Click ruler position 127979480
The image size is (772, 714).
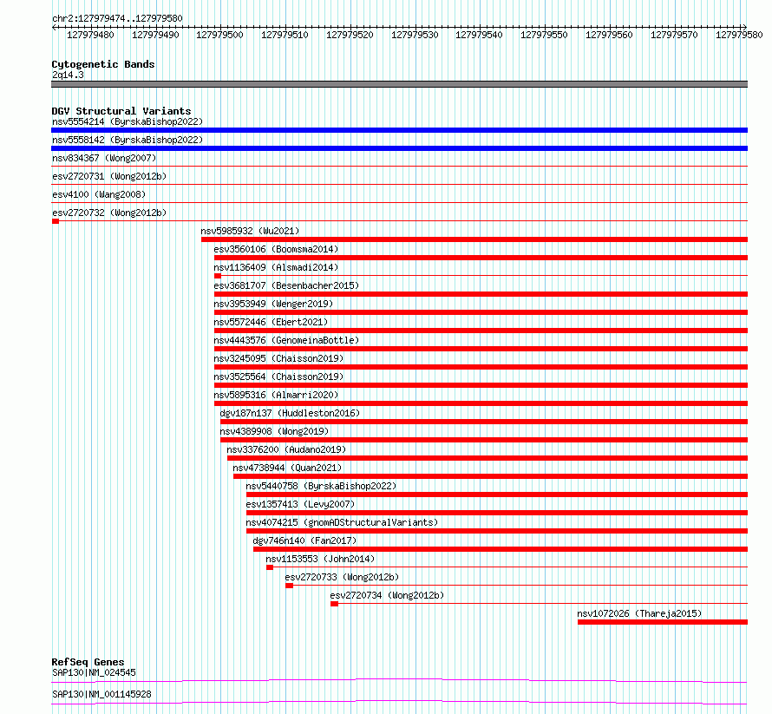(90, 35)
